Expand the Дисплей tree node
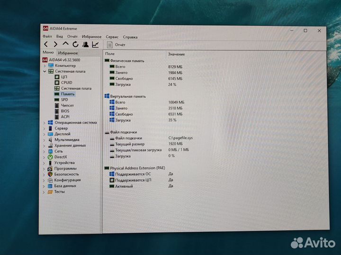Screen dimensions: 341x255 (44, 134)
